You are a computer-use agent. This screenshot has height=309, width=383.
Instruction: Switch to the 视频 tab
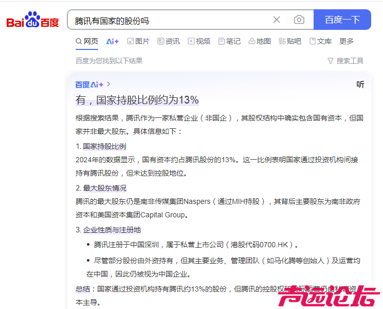pyautogui.click(x=199, y=41)
